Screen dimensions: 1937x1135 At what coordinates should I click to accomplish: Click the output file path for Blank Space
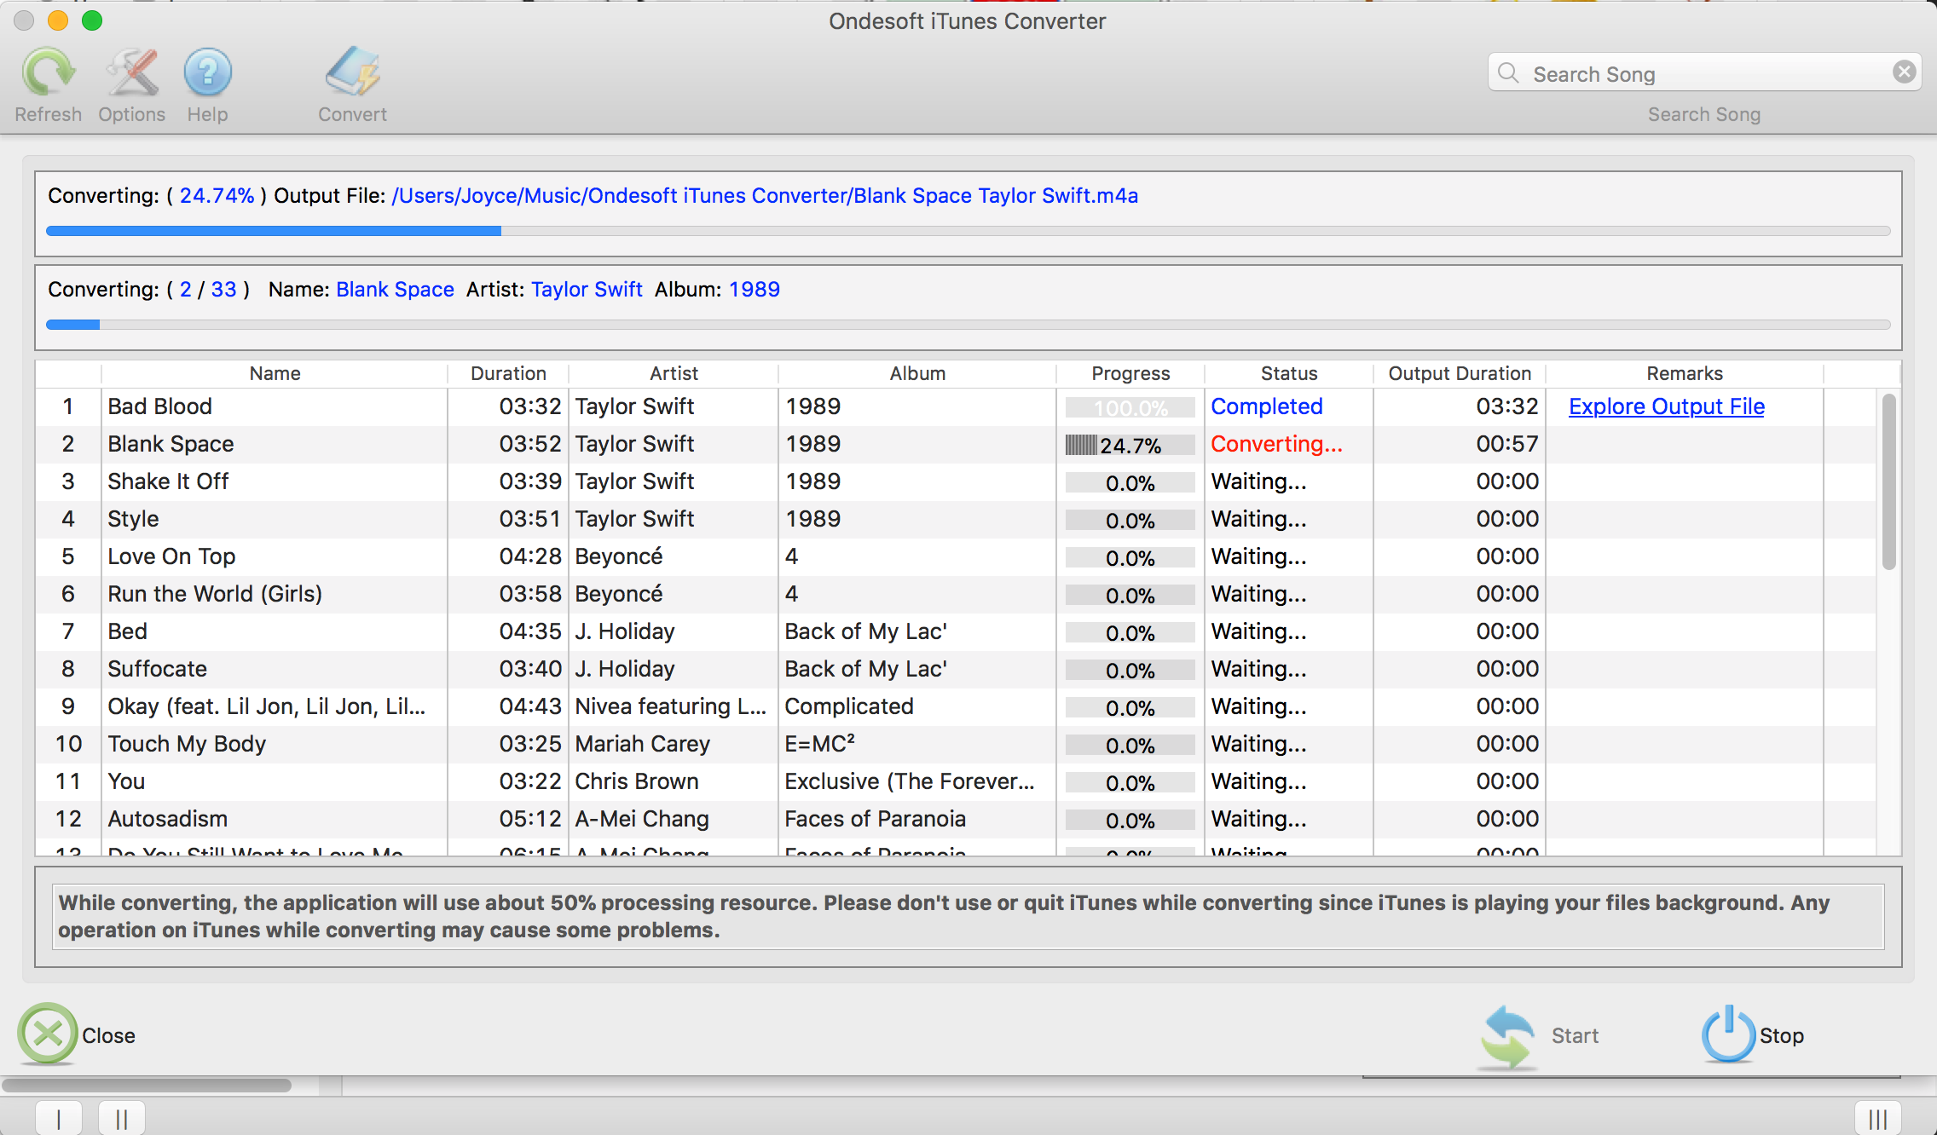[764, 194]
